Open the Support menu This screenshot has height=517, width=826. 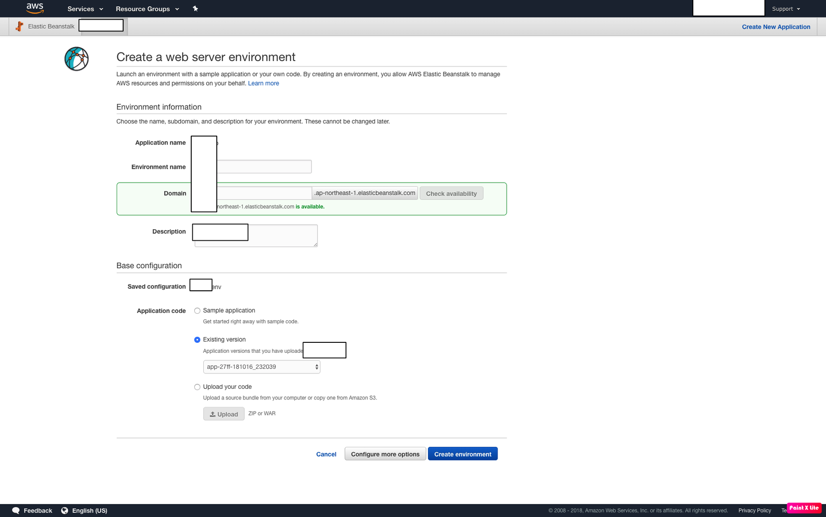coord(786,9)
